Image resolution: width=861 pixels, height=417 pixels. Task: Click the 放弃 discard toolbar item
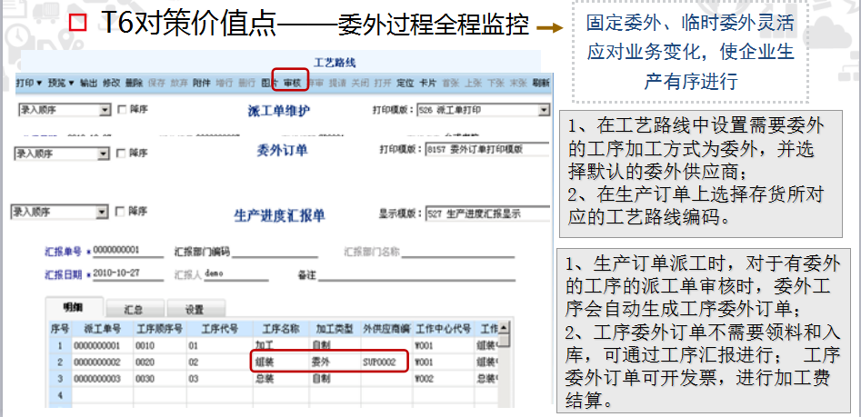click(179, 84)
